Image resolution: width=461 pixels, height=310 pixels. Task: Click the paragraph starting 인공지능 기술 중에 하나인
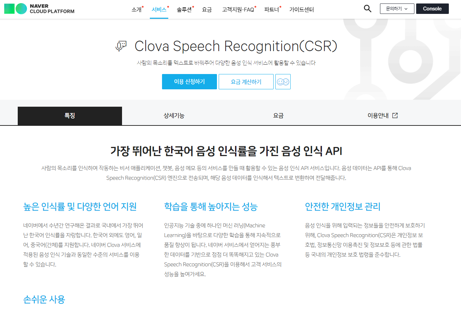(x=223, y=250)
